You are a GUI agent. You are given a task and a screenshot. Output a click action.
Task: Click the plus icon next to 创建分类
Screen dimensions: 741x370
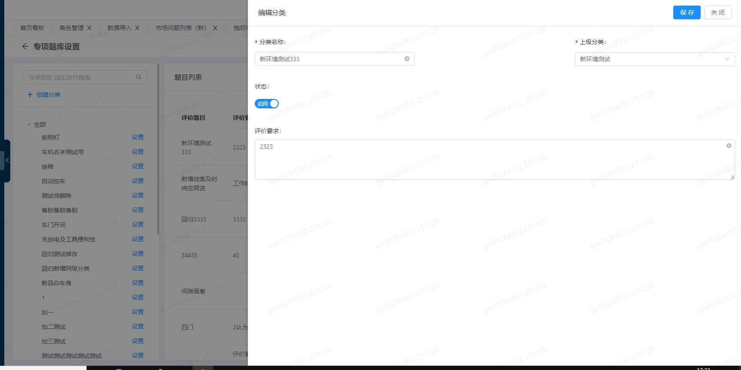[x=30, y=95]
